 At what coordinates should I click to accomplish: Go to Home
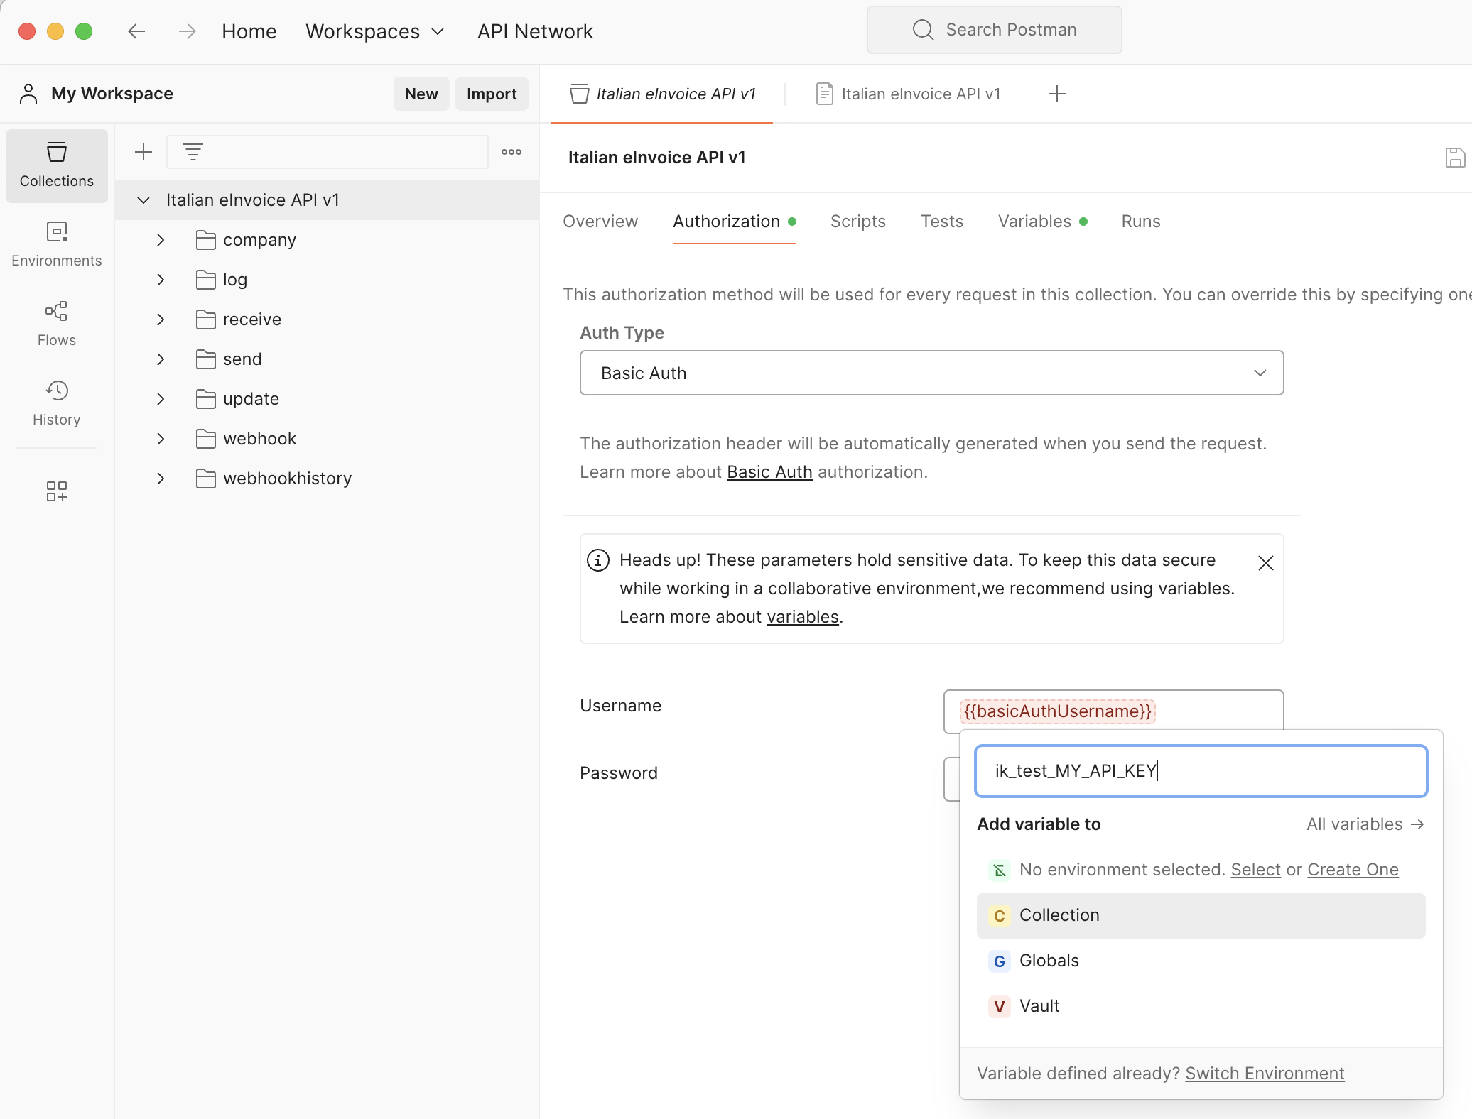click(249, 31)
